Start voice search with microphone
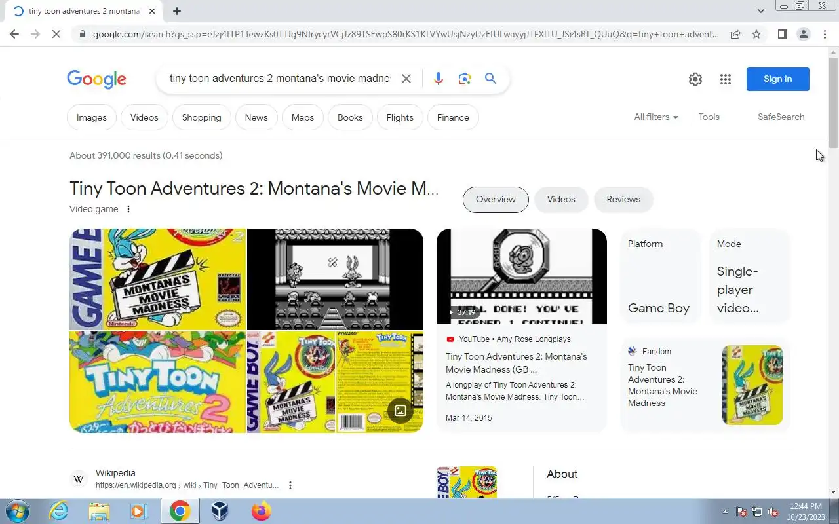This screenshot has width=839, height=524. (439, 79)
